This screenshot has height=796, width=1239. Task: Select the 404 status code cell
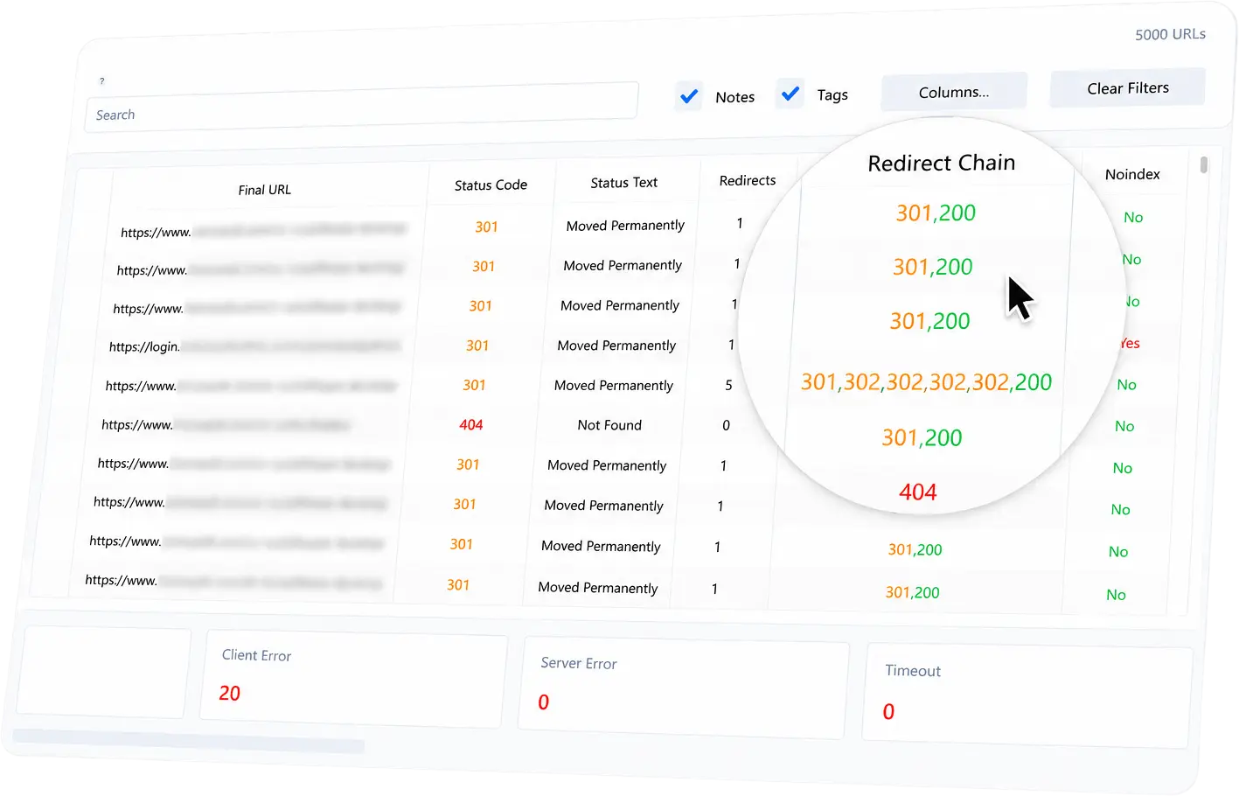tap(471, 424)
